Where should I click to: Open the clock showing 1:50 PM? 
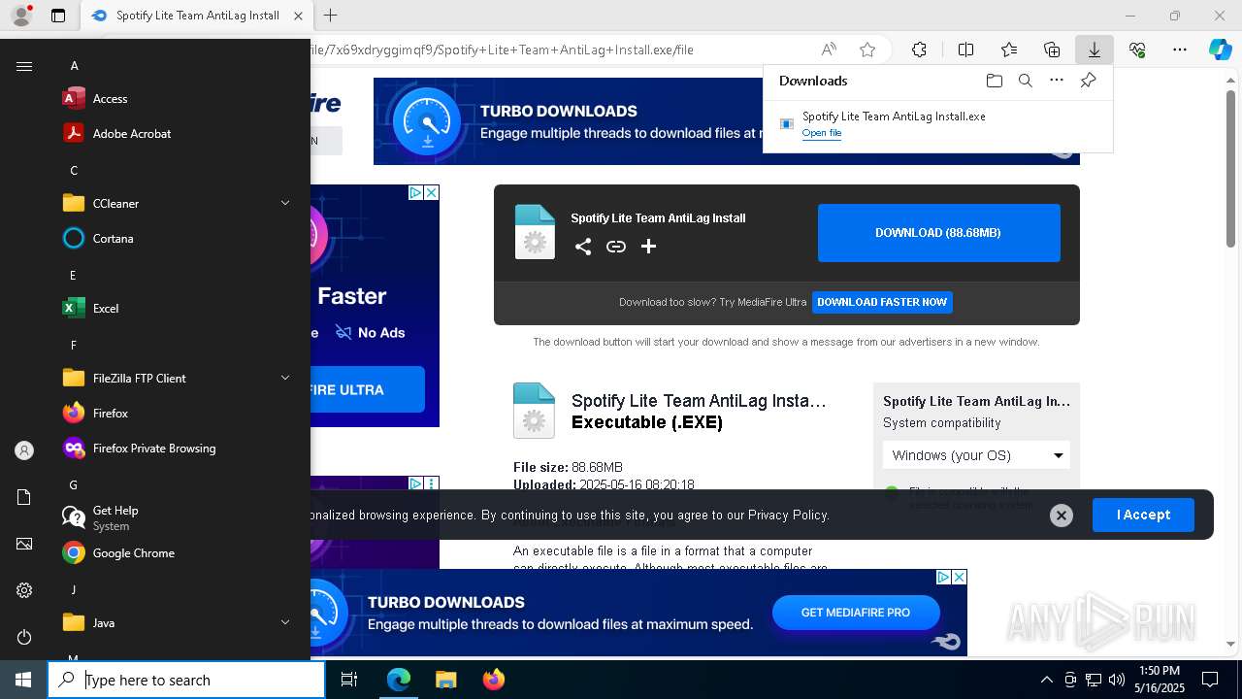[1160, 680]
